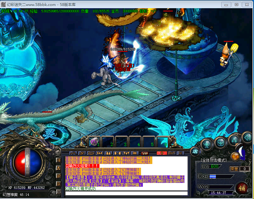This screenshot has width=254, height=199.
Task: Open the bag inventory round button
Action: pos(221,142)
